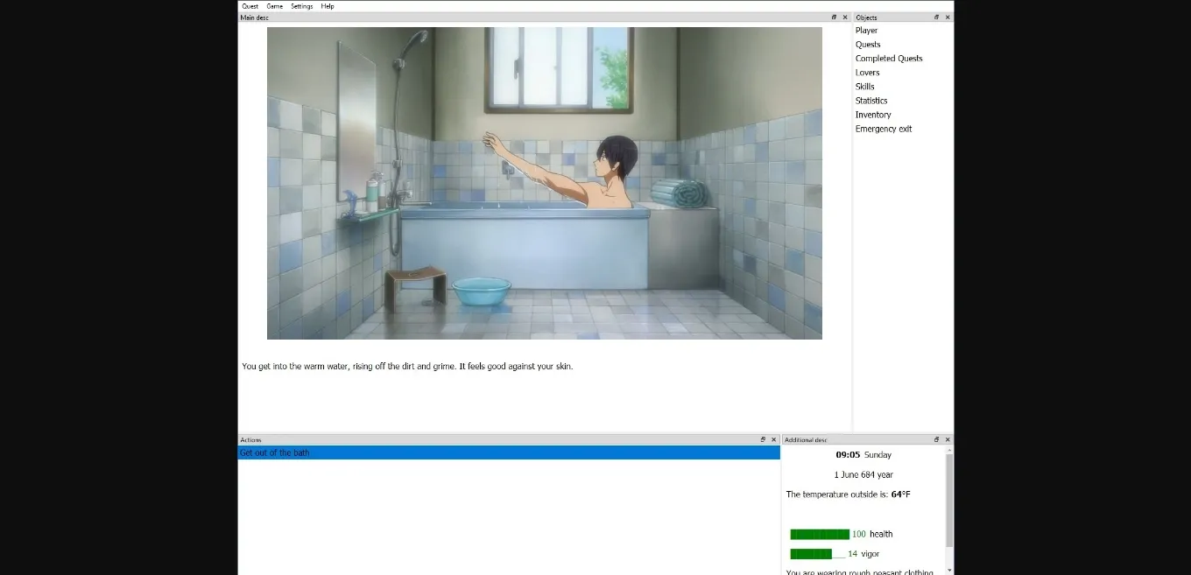Open Quests from the Objects list
The width and height of the screenshot is (1191, 575).
(x=868, y=44)
